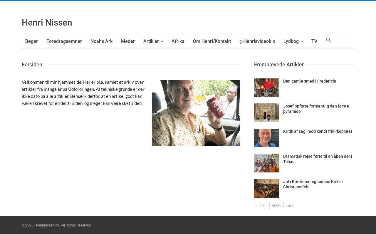Image resolution: width=376 pixels, height=235 pixels.
Task: Read article Den gamle smed i Fredericia
Action: 310,81
